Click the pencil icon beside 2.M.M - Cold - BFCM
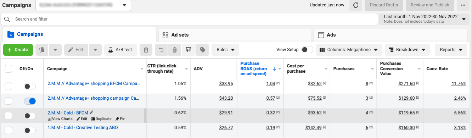This screenshot has height=138, width=472. coord(92,112)
